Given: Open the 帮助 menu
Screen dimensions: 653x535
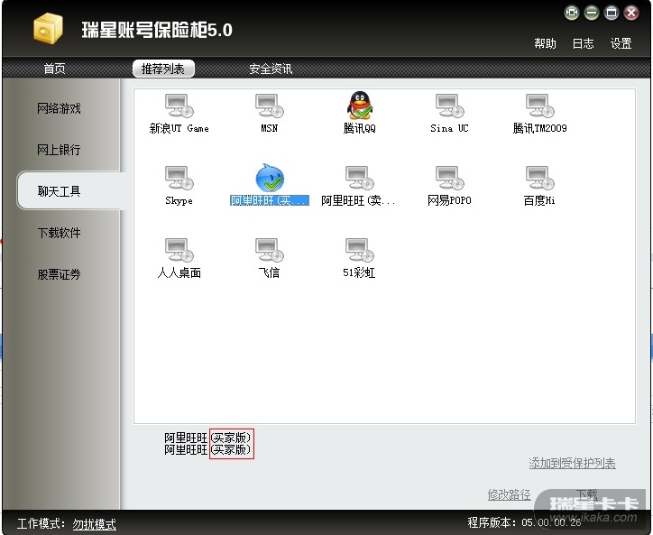Looking at the screenshot, I should 545,43.
